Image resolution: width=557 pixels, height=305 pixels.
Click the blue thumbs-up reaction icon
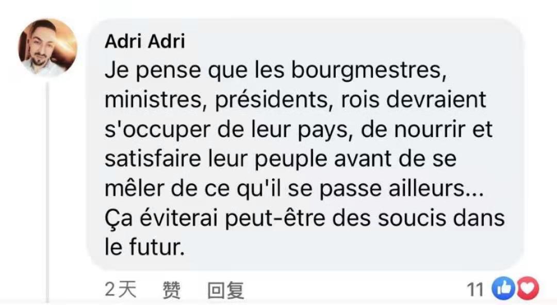tap(503, 289)
